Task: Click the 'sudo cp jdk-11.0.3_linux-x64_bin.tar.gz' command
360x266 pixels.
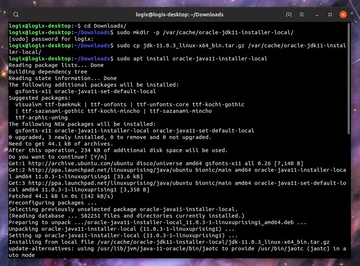Action: [x=177, y=49]
